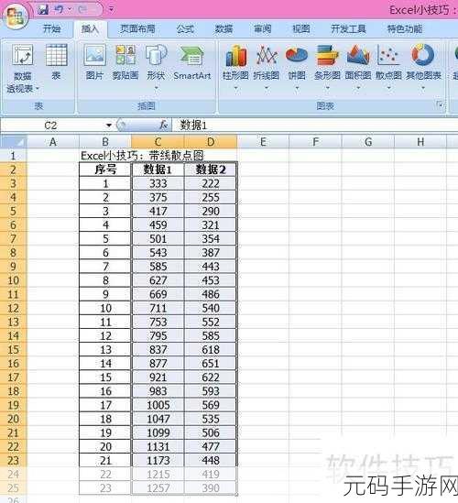The height and width of the screenshot is (503, 458).
Task: Select cell with value 711
Action: tap(158, 308)
